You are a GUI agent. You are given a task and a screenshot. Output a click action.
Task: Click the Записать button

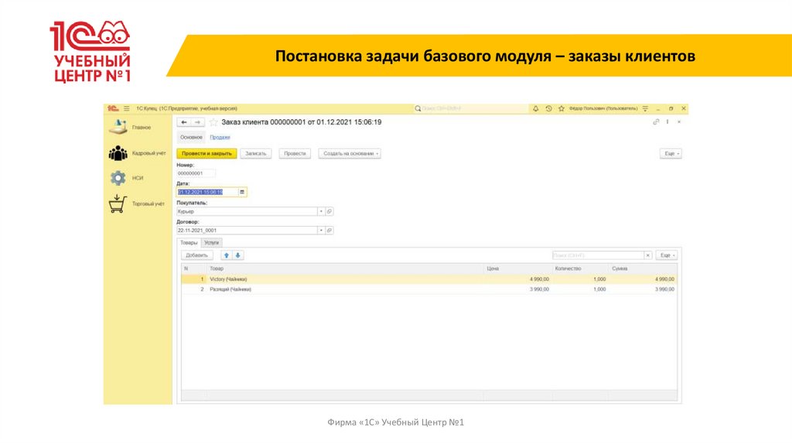(x=255, y=154)
